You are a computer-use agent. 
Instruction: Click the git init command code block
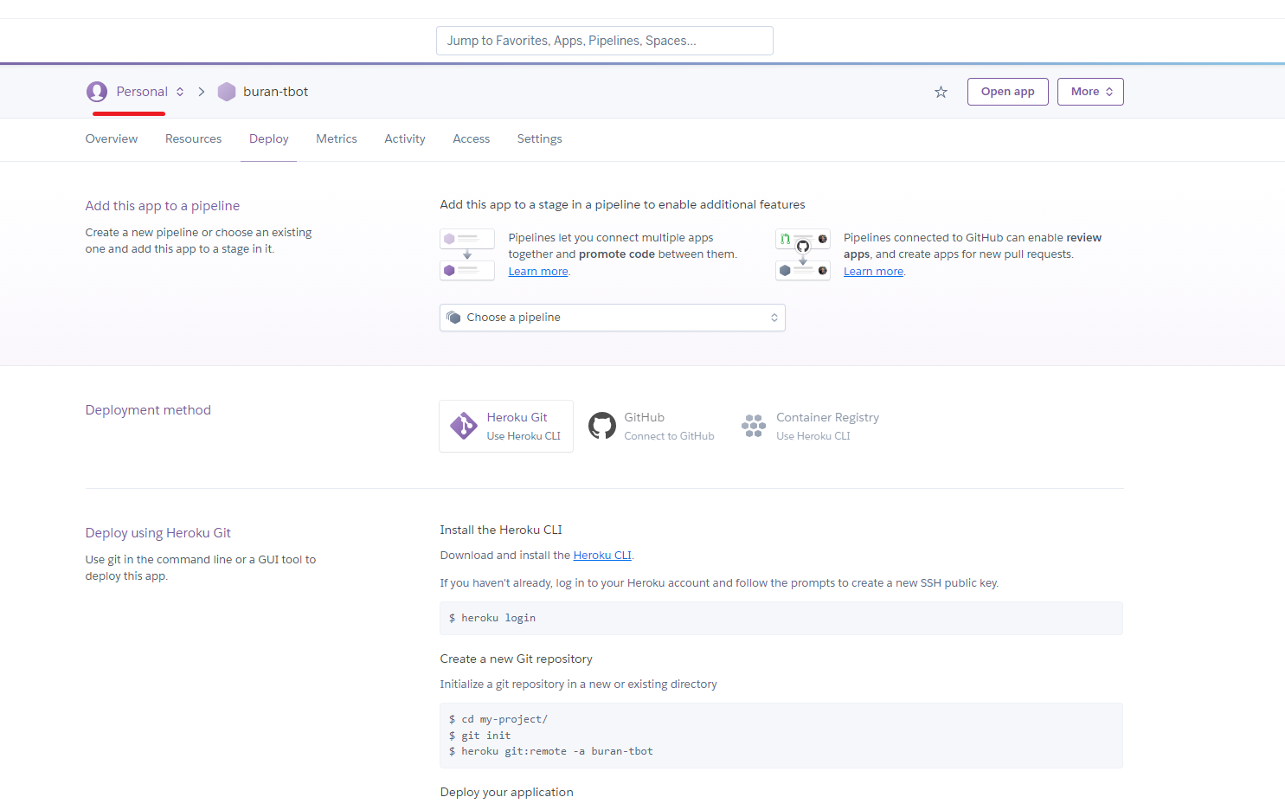pyautogui.click(x=781, y=736)
